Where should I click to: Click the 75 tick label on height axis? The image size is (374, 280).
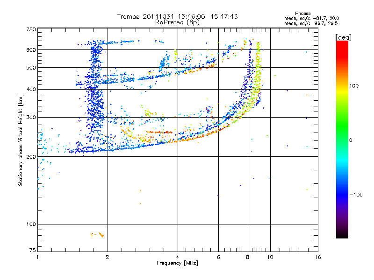click(x=33, y=250)
